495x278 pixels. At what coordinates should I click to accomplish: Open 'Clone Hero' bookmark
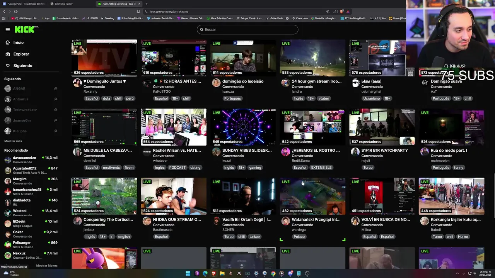pos(300,18)
